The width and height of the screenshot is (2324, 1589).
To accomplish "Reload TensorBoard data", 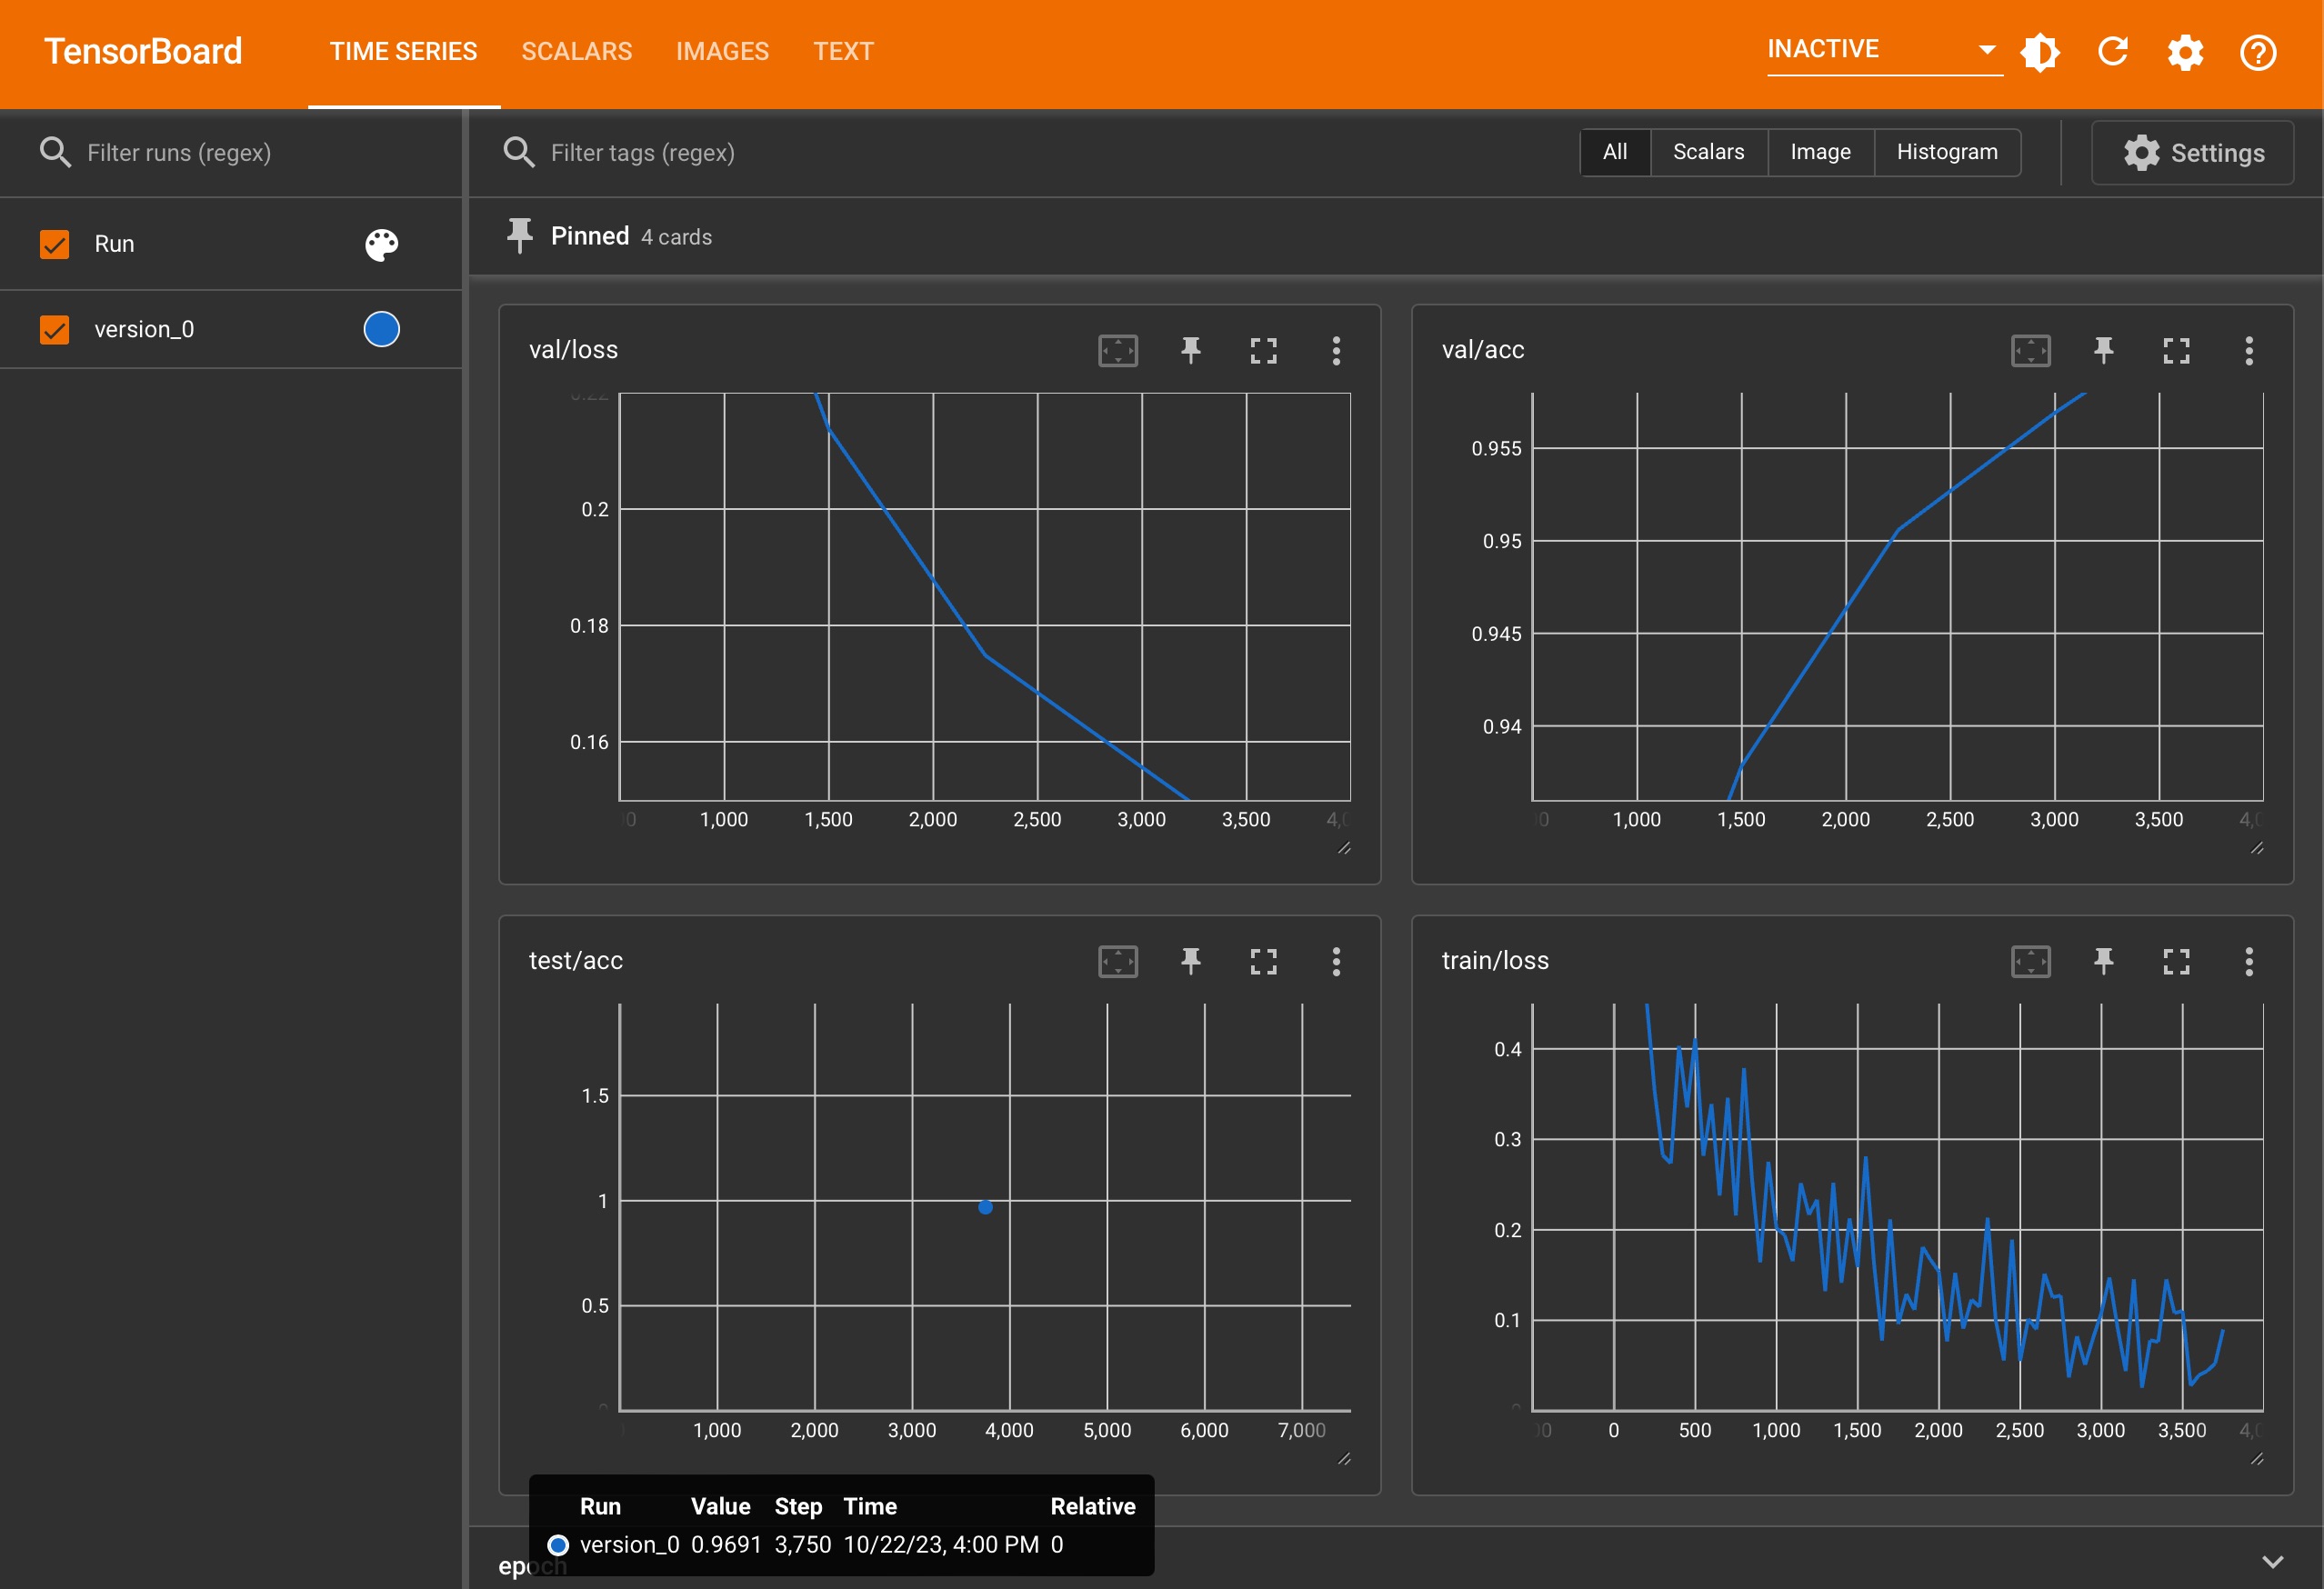I will [2113, 52].
